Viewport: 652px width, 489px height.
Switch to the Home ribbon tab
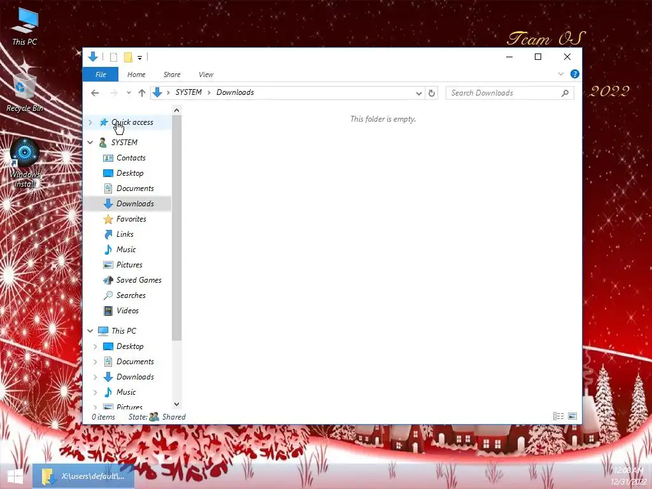(x=136, y=74)
